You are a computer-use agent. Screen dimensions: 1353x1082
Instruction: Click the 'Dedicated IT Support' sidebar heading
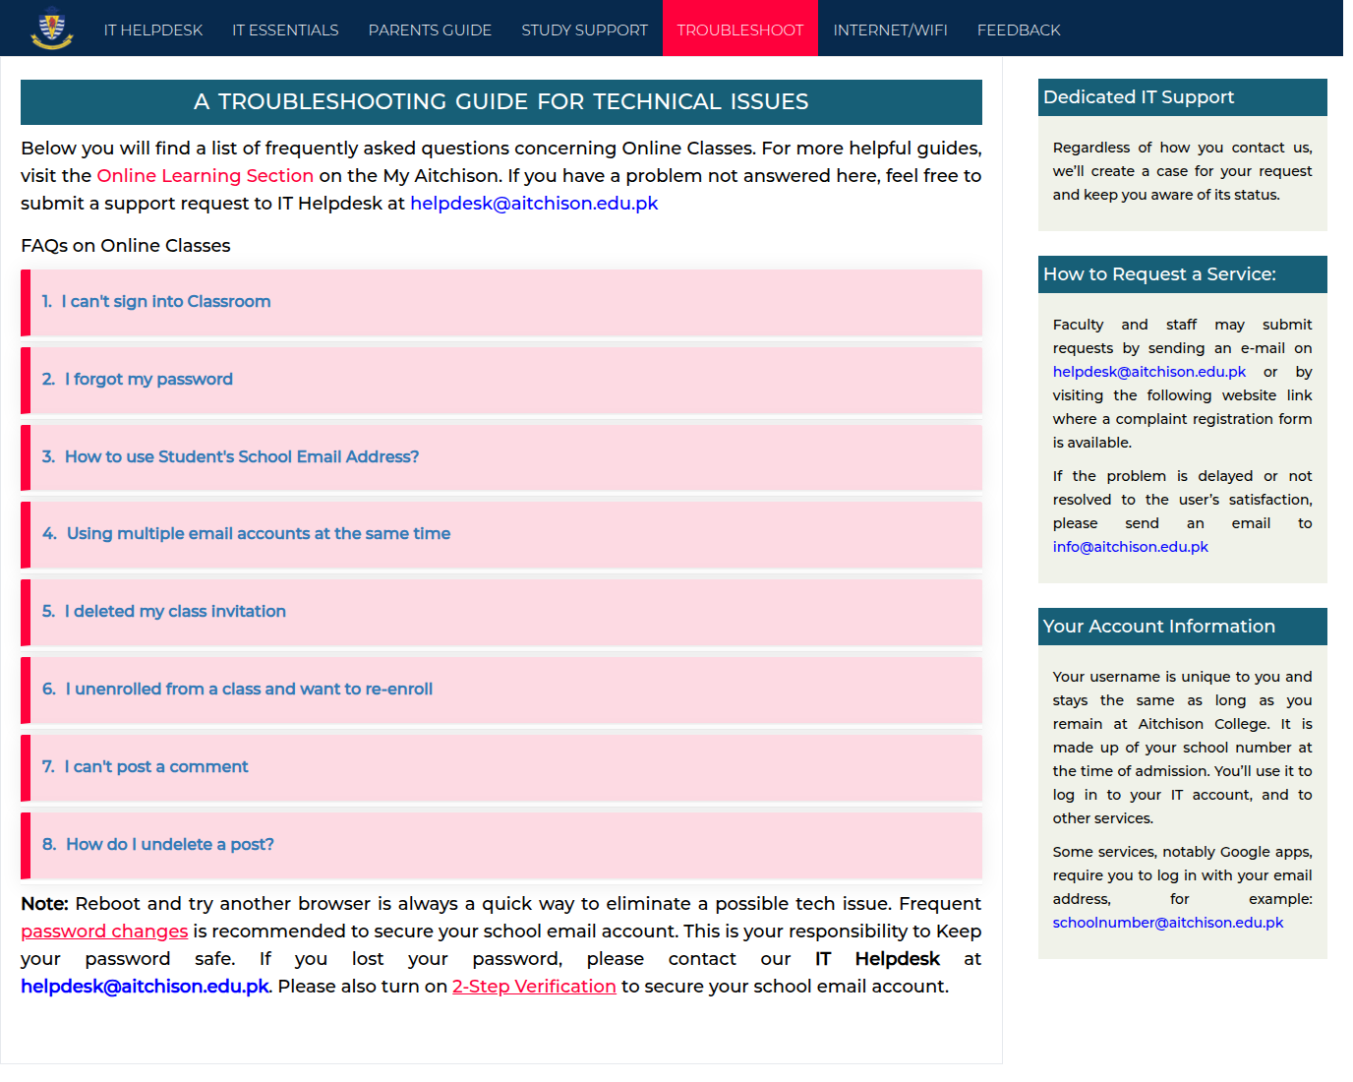coord(1183,97)
